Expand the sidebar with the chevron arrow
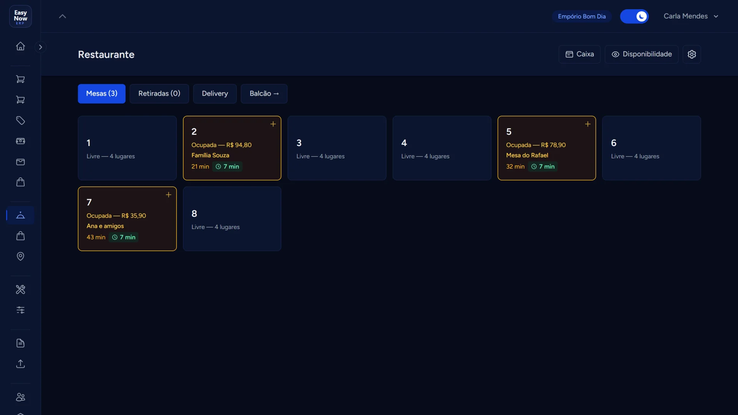Screen dimensions: 738x415 (x=40, y=47)
